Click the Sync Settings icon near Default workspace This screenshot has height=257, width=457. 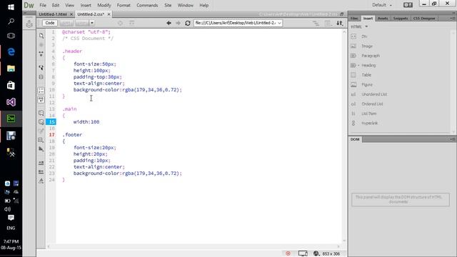click(408, 5)
